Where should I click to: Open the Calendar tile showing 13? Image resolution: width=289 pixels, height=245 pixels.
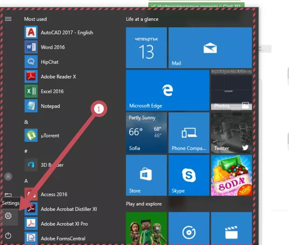[146, 48]
